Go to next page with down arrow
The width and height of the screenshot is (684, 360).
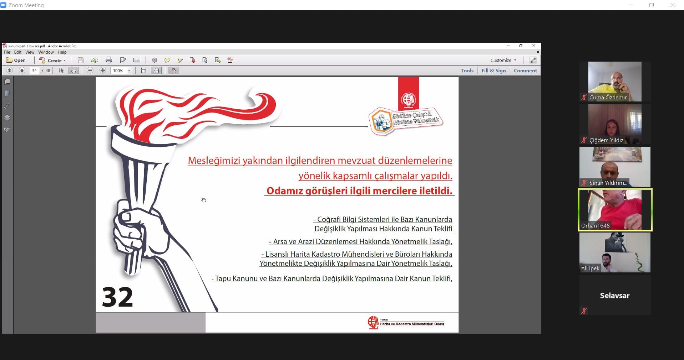click(x=22, y=71)
